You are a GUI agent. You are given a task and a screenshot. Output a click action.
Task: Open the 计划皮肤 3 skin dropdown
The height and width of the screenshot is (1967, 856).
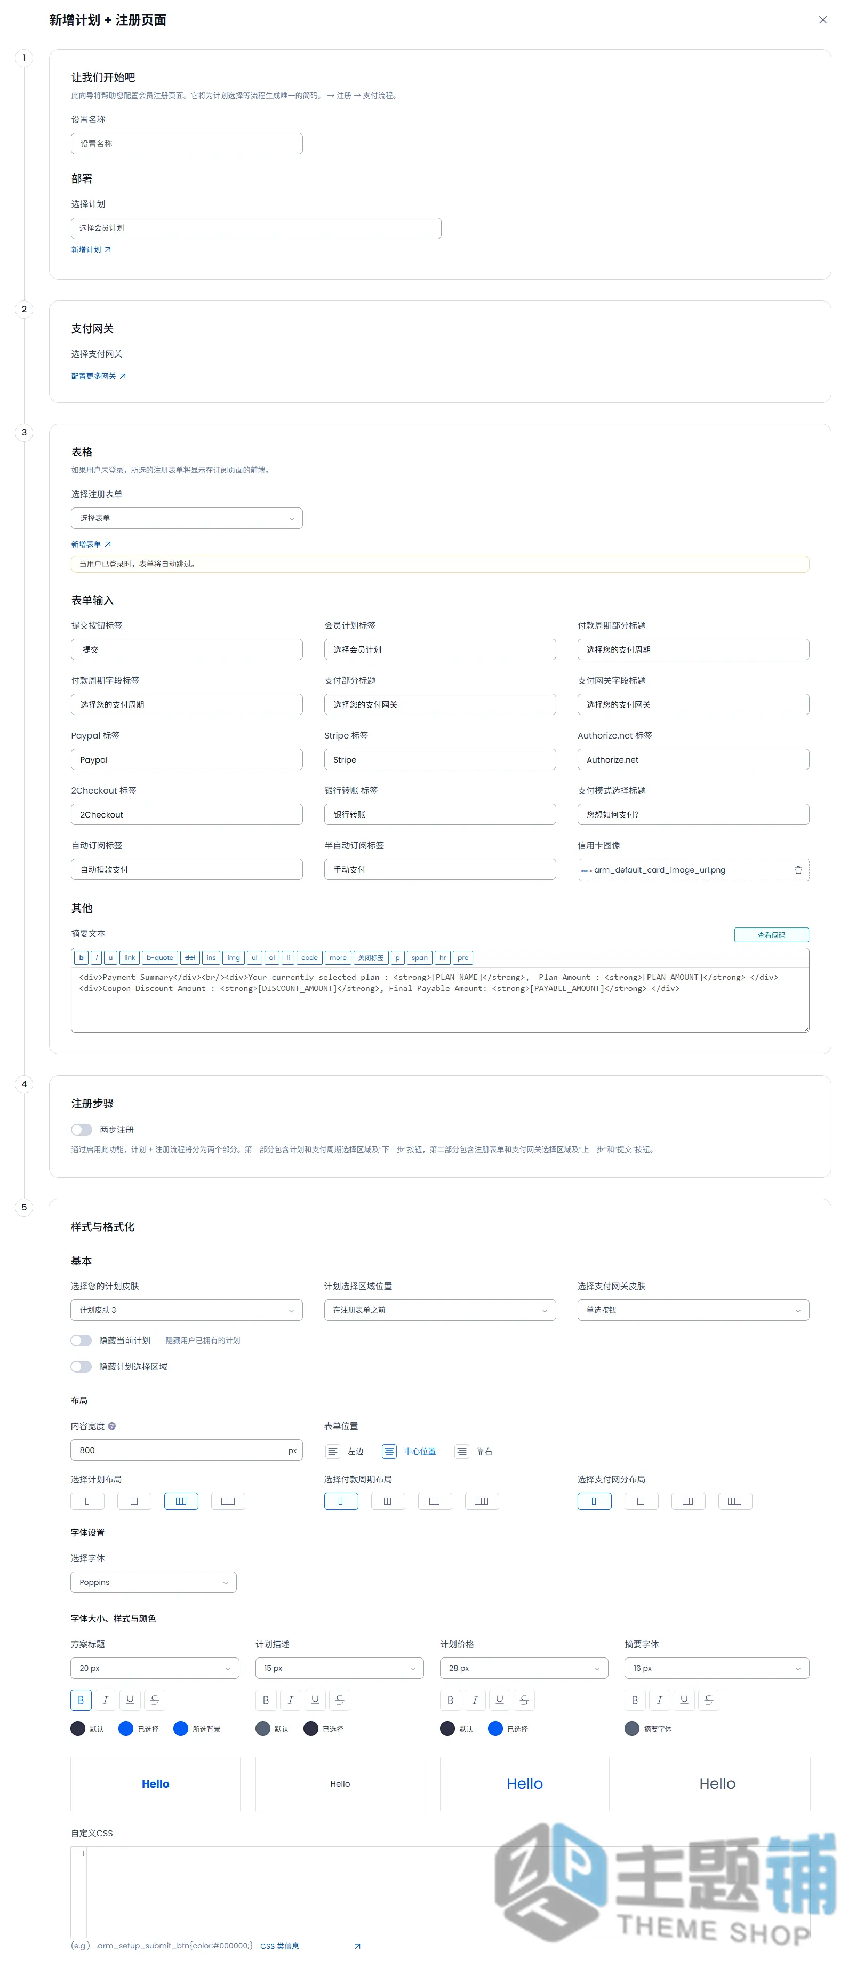[187, 1310]
